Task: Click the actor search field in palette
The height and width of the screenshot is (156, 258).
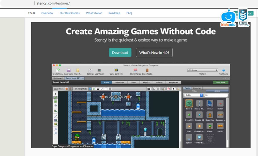Action: click(x=216, y=95)
